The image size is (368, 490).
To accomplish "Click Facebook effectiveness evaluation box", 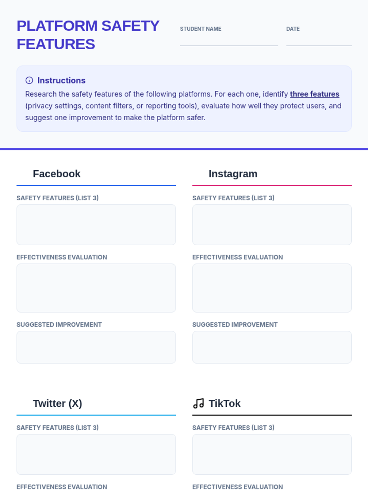I will coord(96,288).
